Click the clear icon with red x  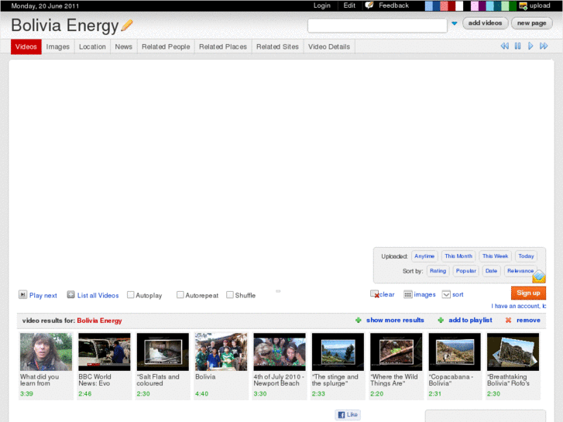point(375,294)
